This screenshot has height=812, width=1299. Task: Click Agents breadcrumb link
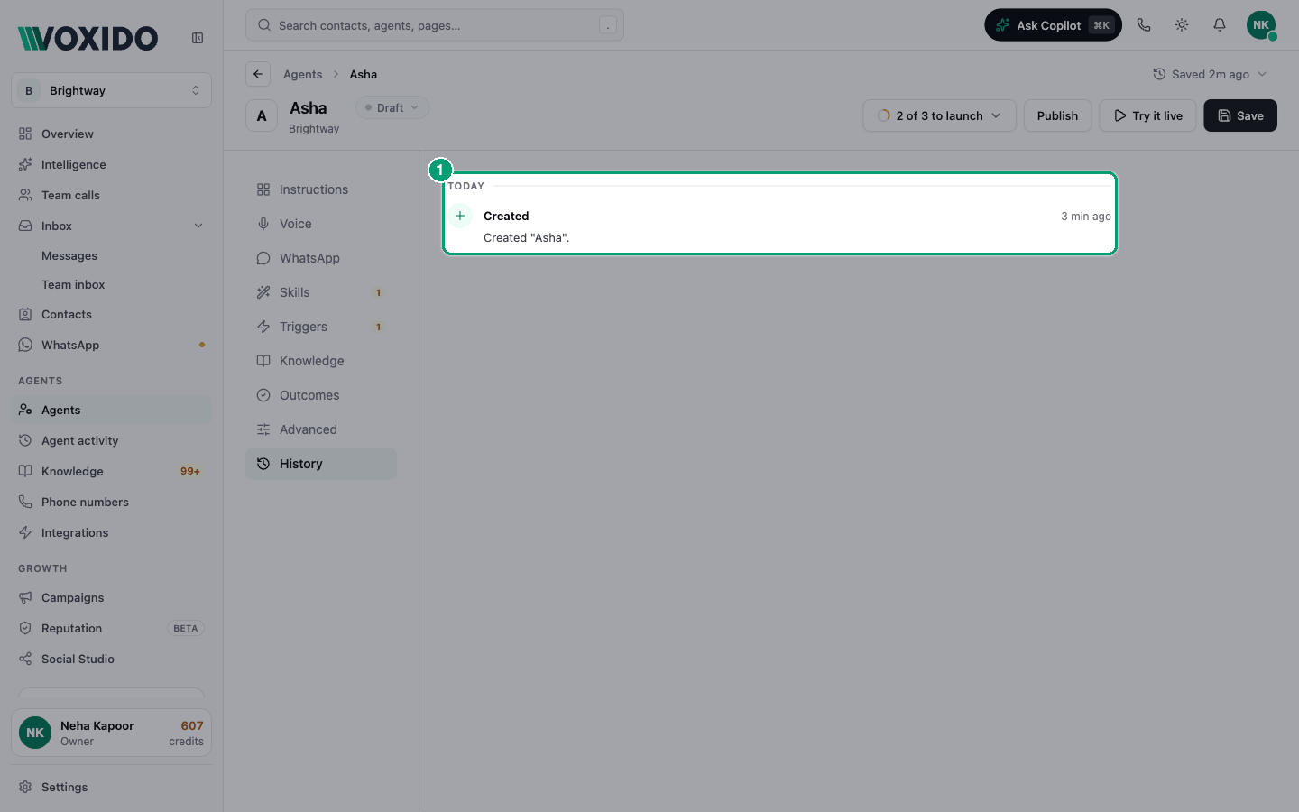[302, 74]
